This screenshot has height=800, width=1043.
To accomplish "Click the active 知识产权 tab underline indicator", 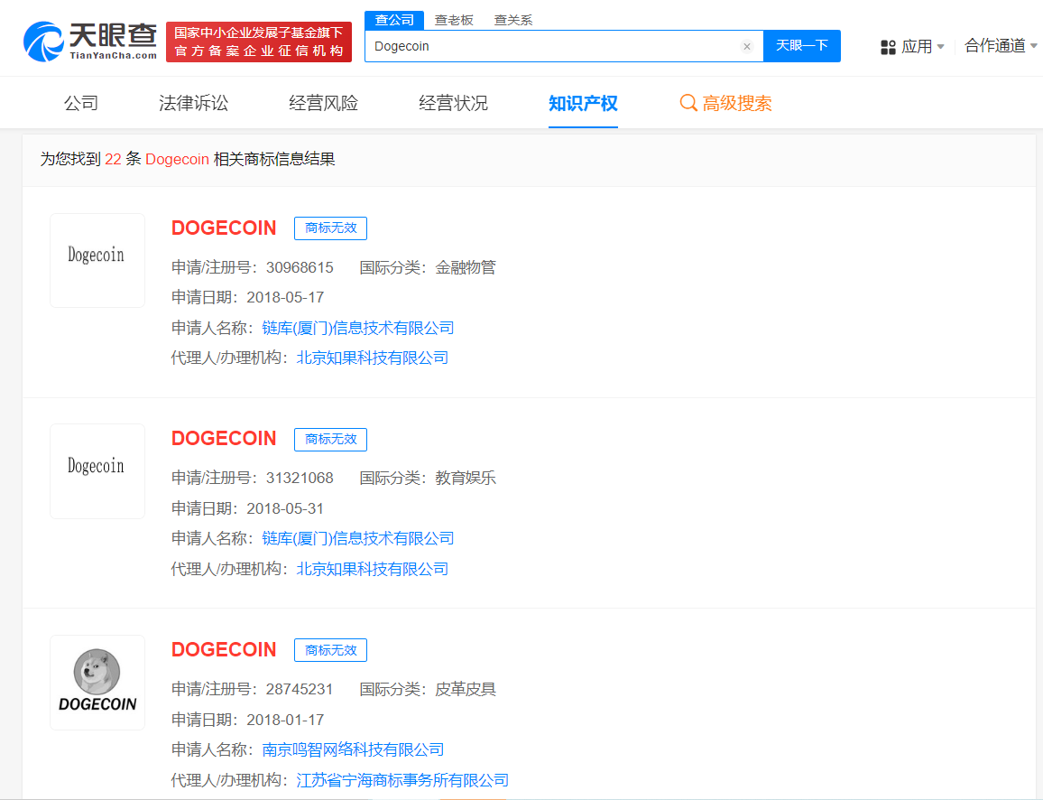I will coord(583,126).
